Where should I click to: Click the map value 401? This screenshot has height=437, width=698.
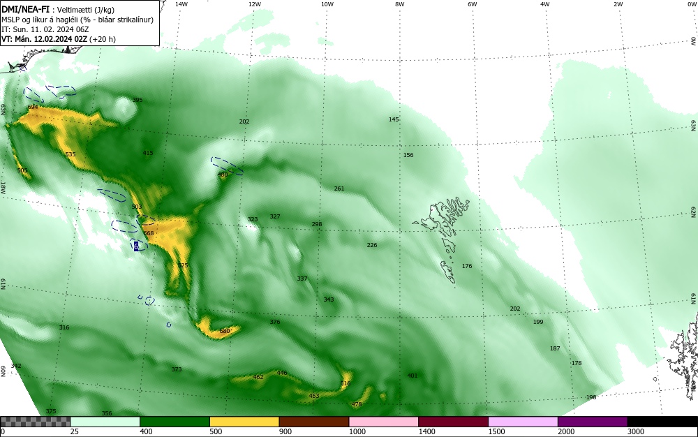[413, 376]
